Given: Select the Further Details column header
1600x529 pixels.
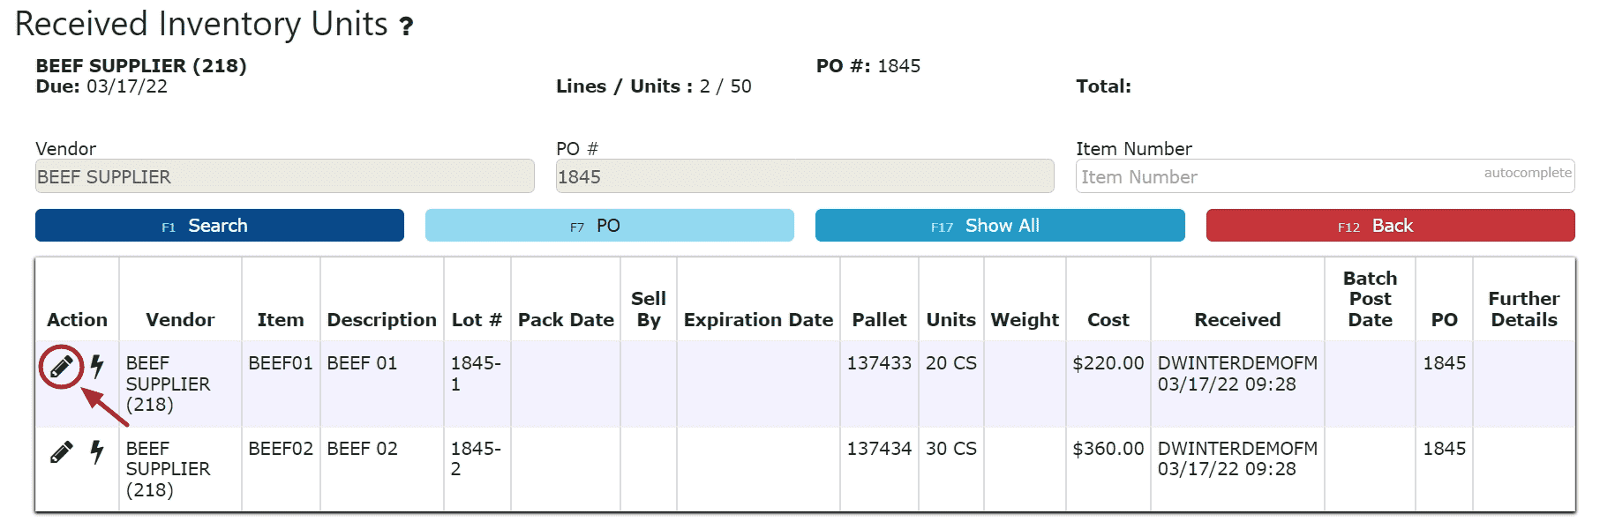Looking at the screenshot, I should [x=1523, y=309].
